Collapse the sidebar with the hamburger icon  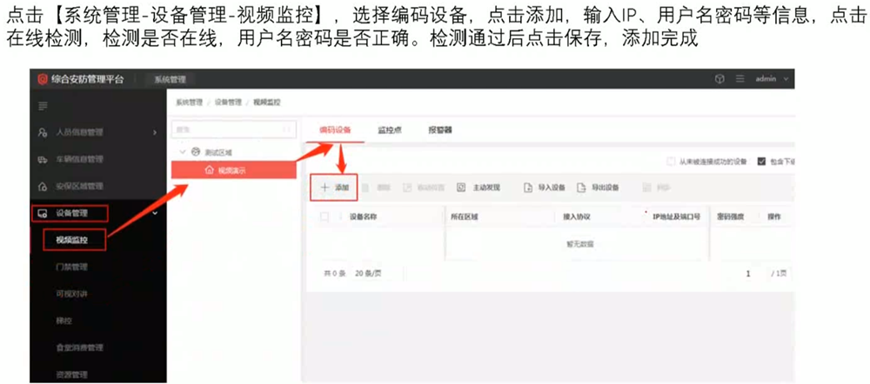point(42,106)
